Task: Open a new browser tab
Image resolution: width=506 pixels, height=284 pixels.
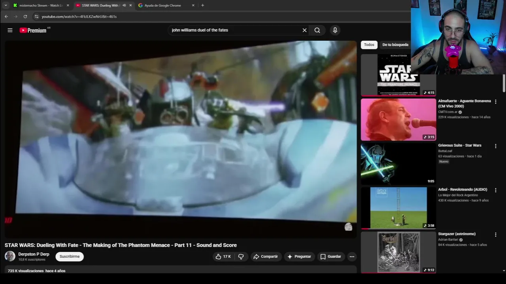Action: click(x=202, y=5)
